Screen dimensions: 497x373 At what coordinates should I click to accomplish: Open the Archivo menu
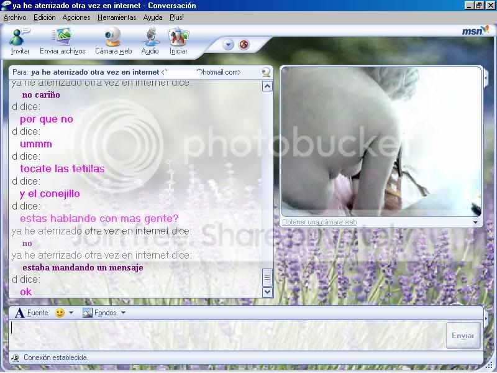pyautogui.click(x=14, y=17)
